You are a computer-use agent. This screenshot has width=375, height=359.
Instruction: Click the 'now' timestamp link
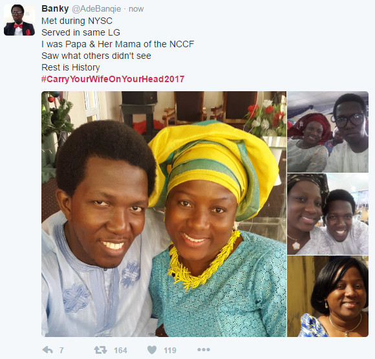[136, 9]
